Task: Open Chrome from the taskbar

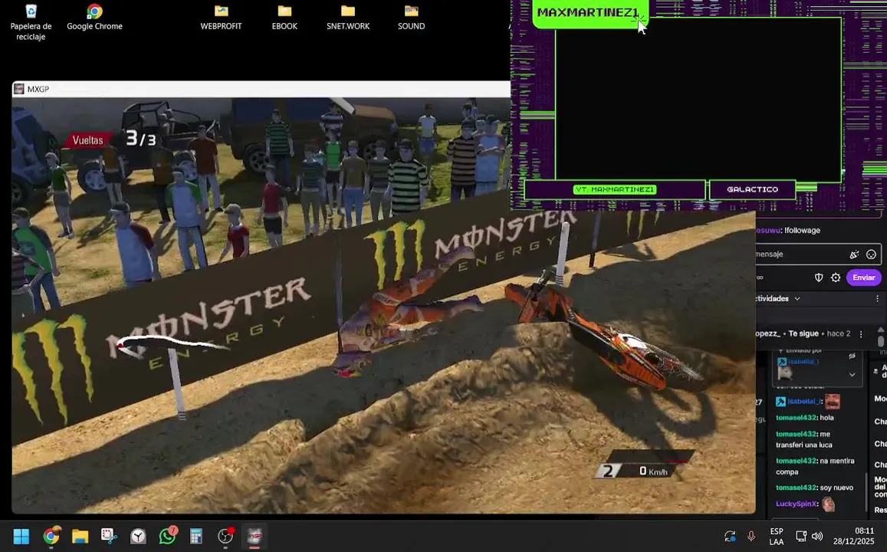Action: (51, 536)
